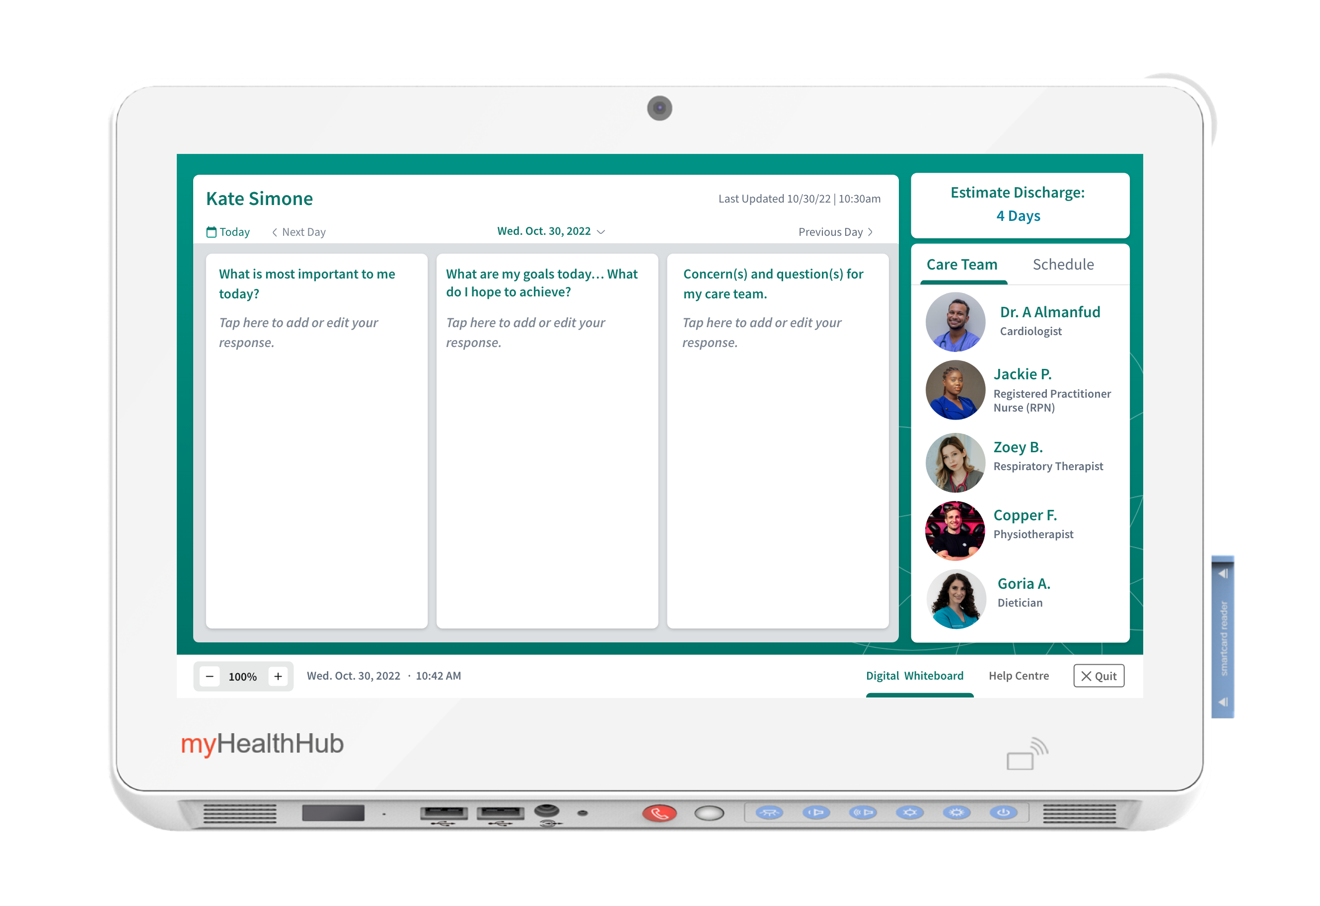Click the brightness up hardware button
This screenshot has height=906, width=1320.
click(956, 812)
